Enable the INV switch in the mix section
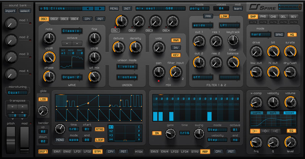 point(176,48)
